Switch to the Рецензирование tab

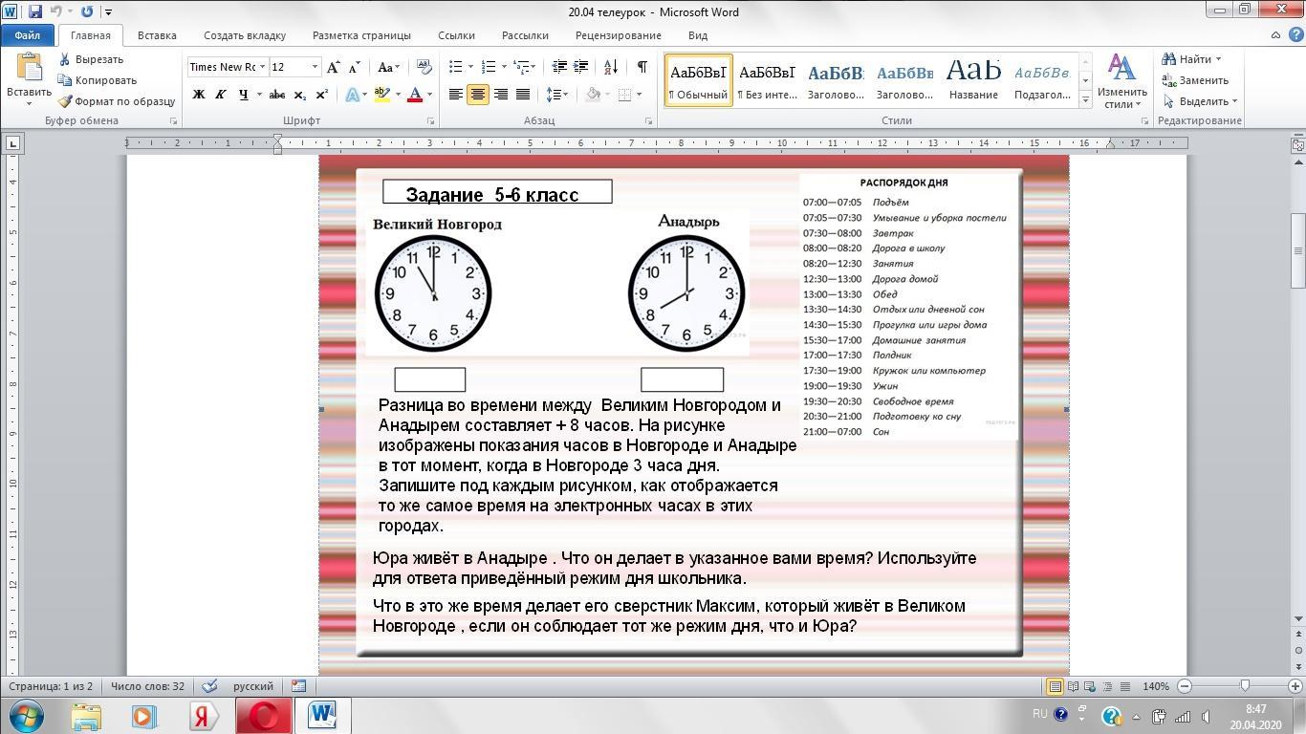pos(618,35)
